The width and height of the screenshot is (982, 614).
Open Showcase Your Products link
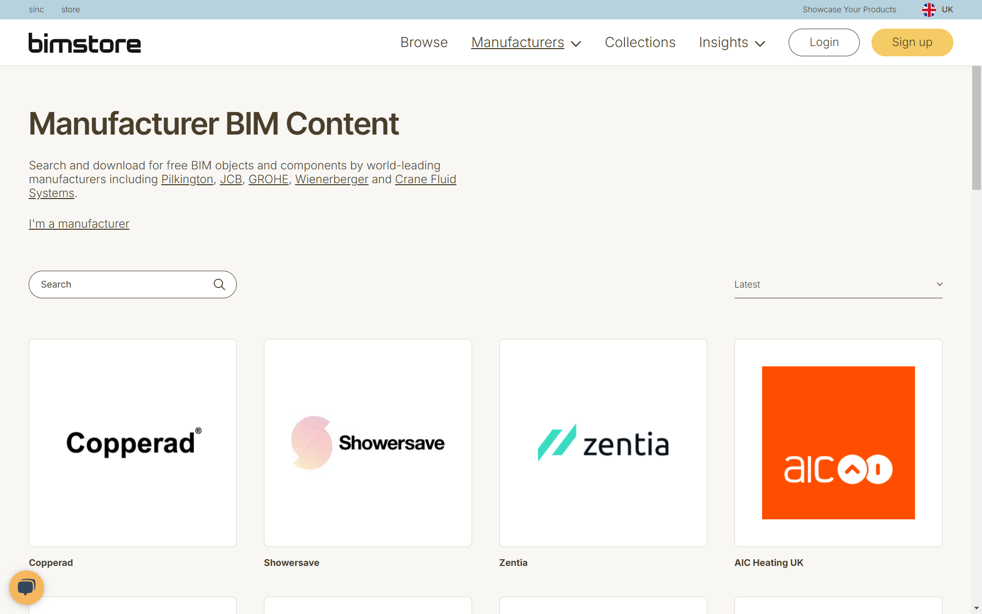tap(849, 10)
